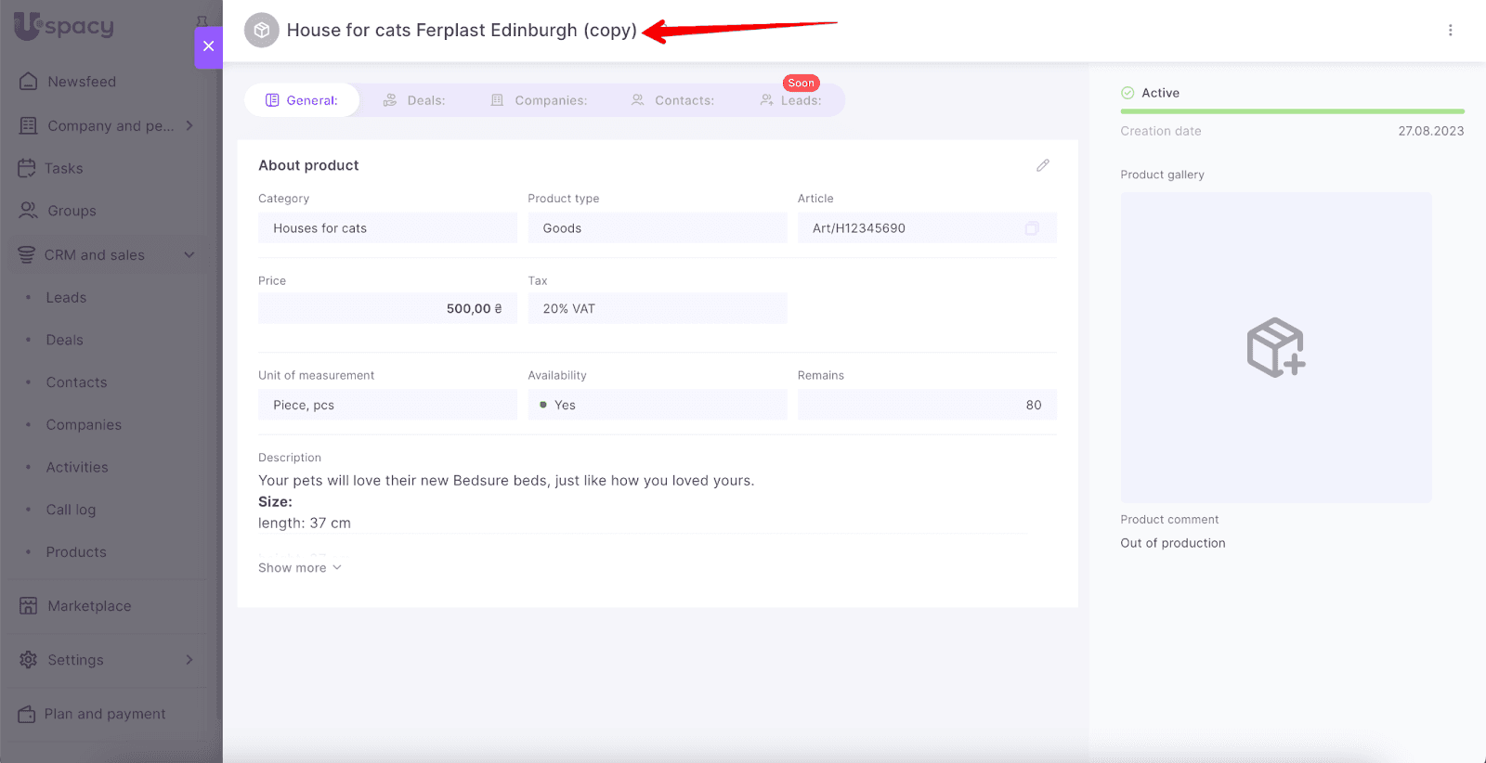The width and height of the screenshot is (1486, 763).
Task: Expand the Settings submenu
Action: pos(189,660)
